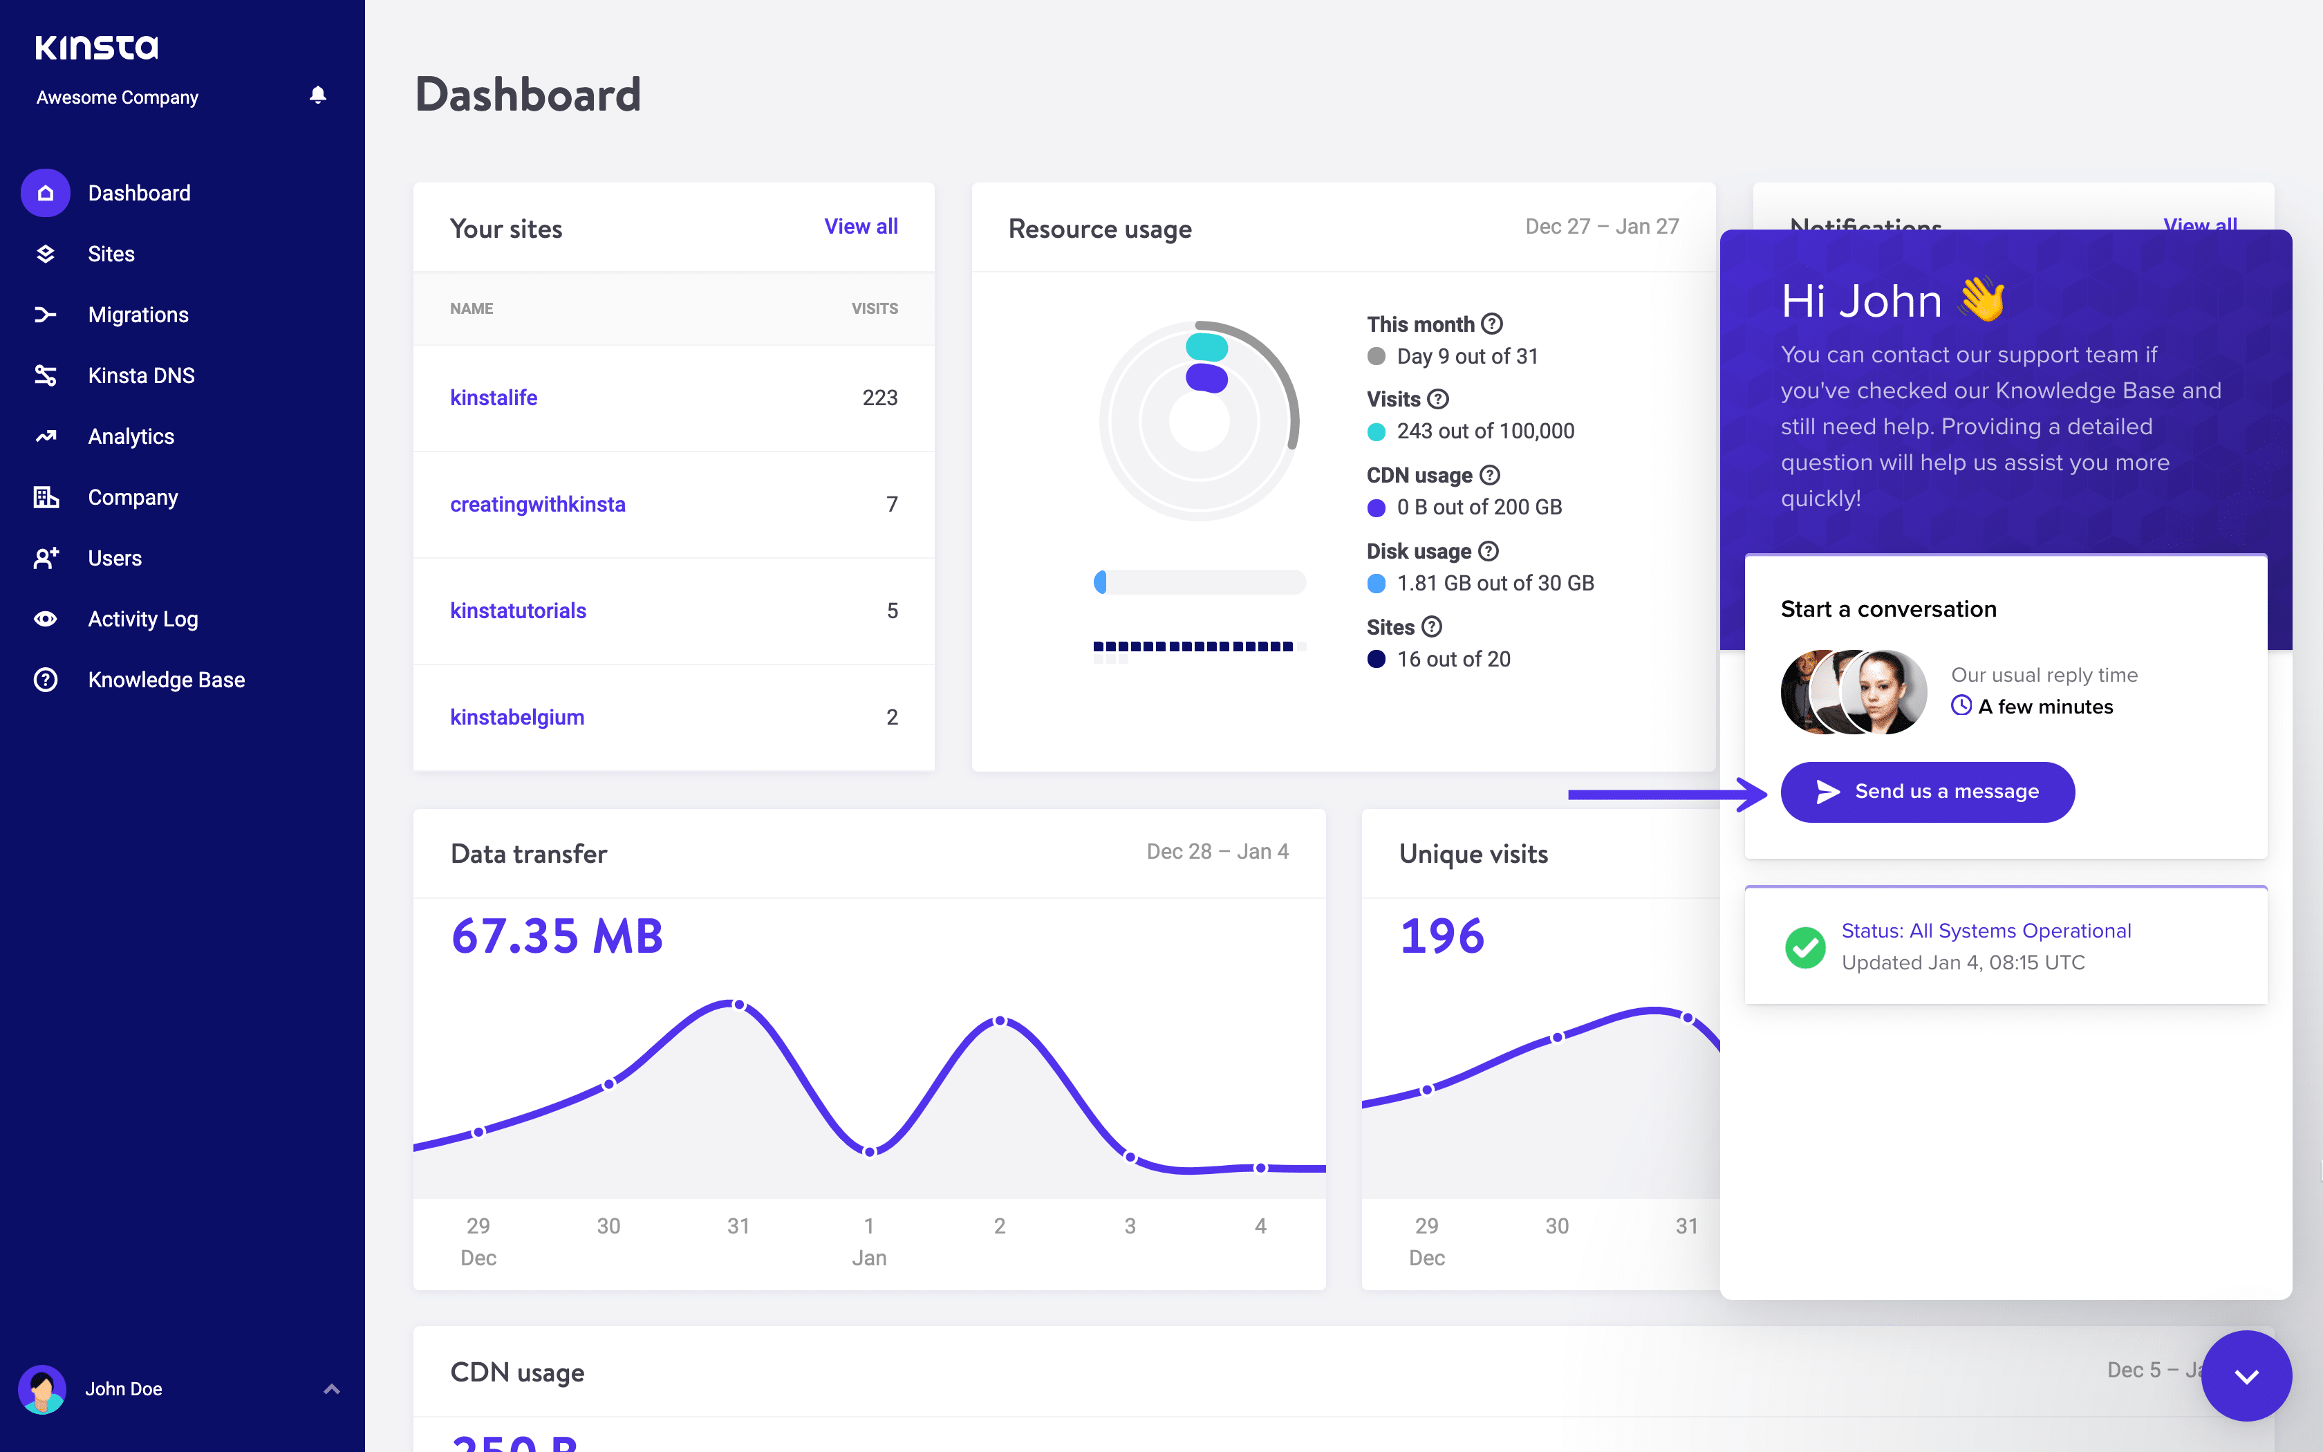Expand the John Doe user menu chevron
2323x1452 pixels.
[x=332, y=1388]
